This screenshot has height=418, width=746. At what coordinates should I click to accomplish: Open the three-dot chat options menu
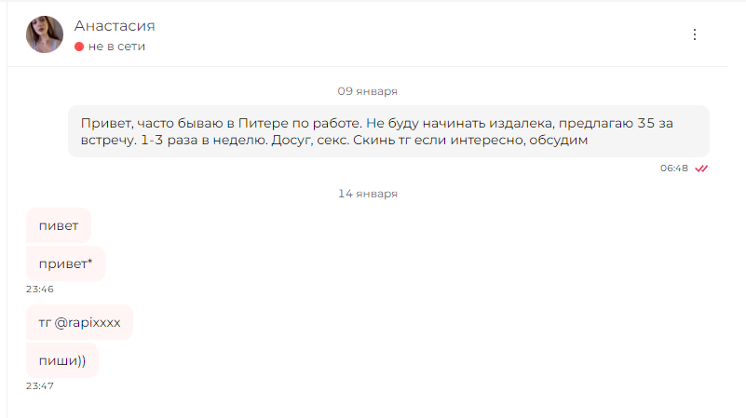(695, 34)
